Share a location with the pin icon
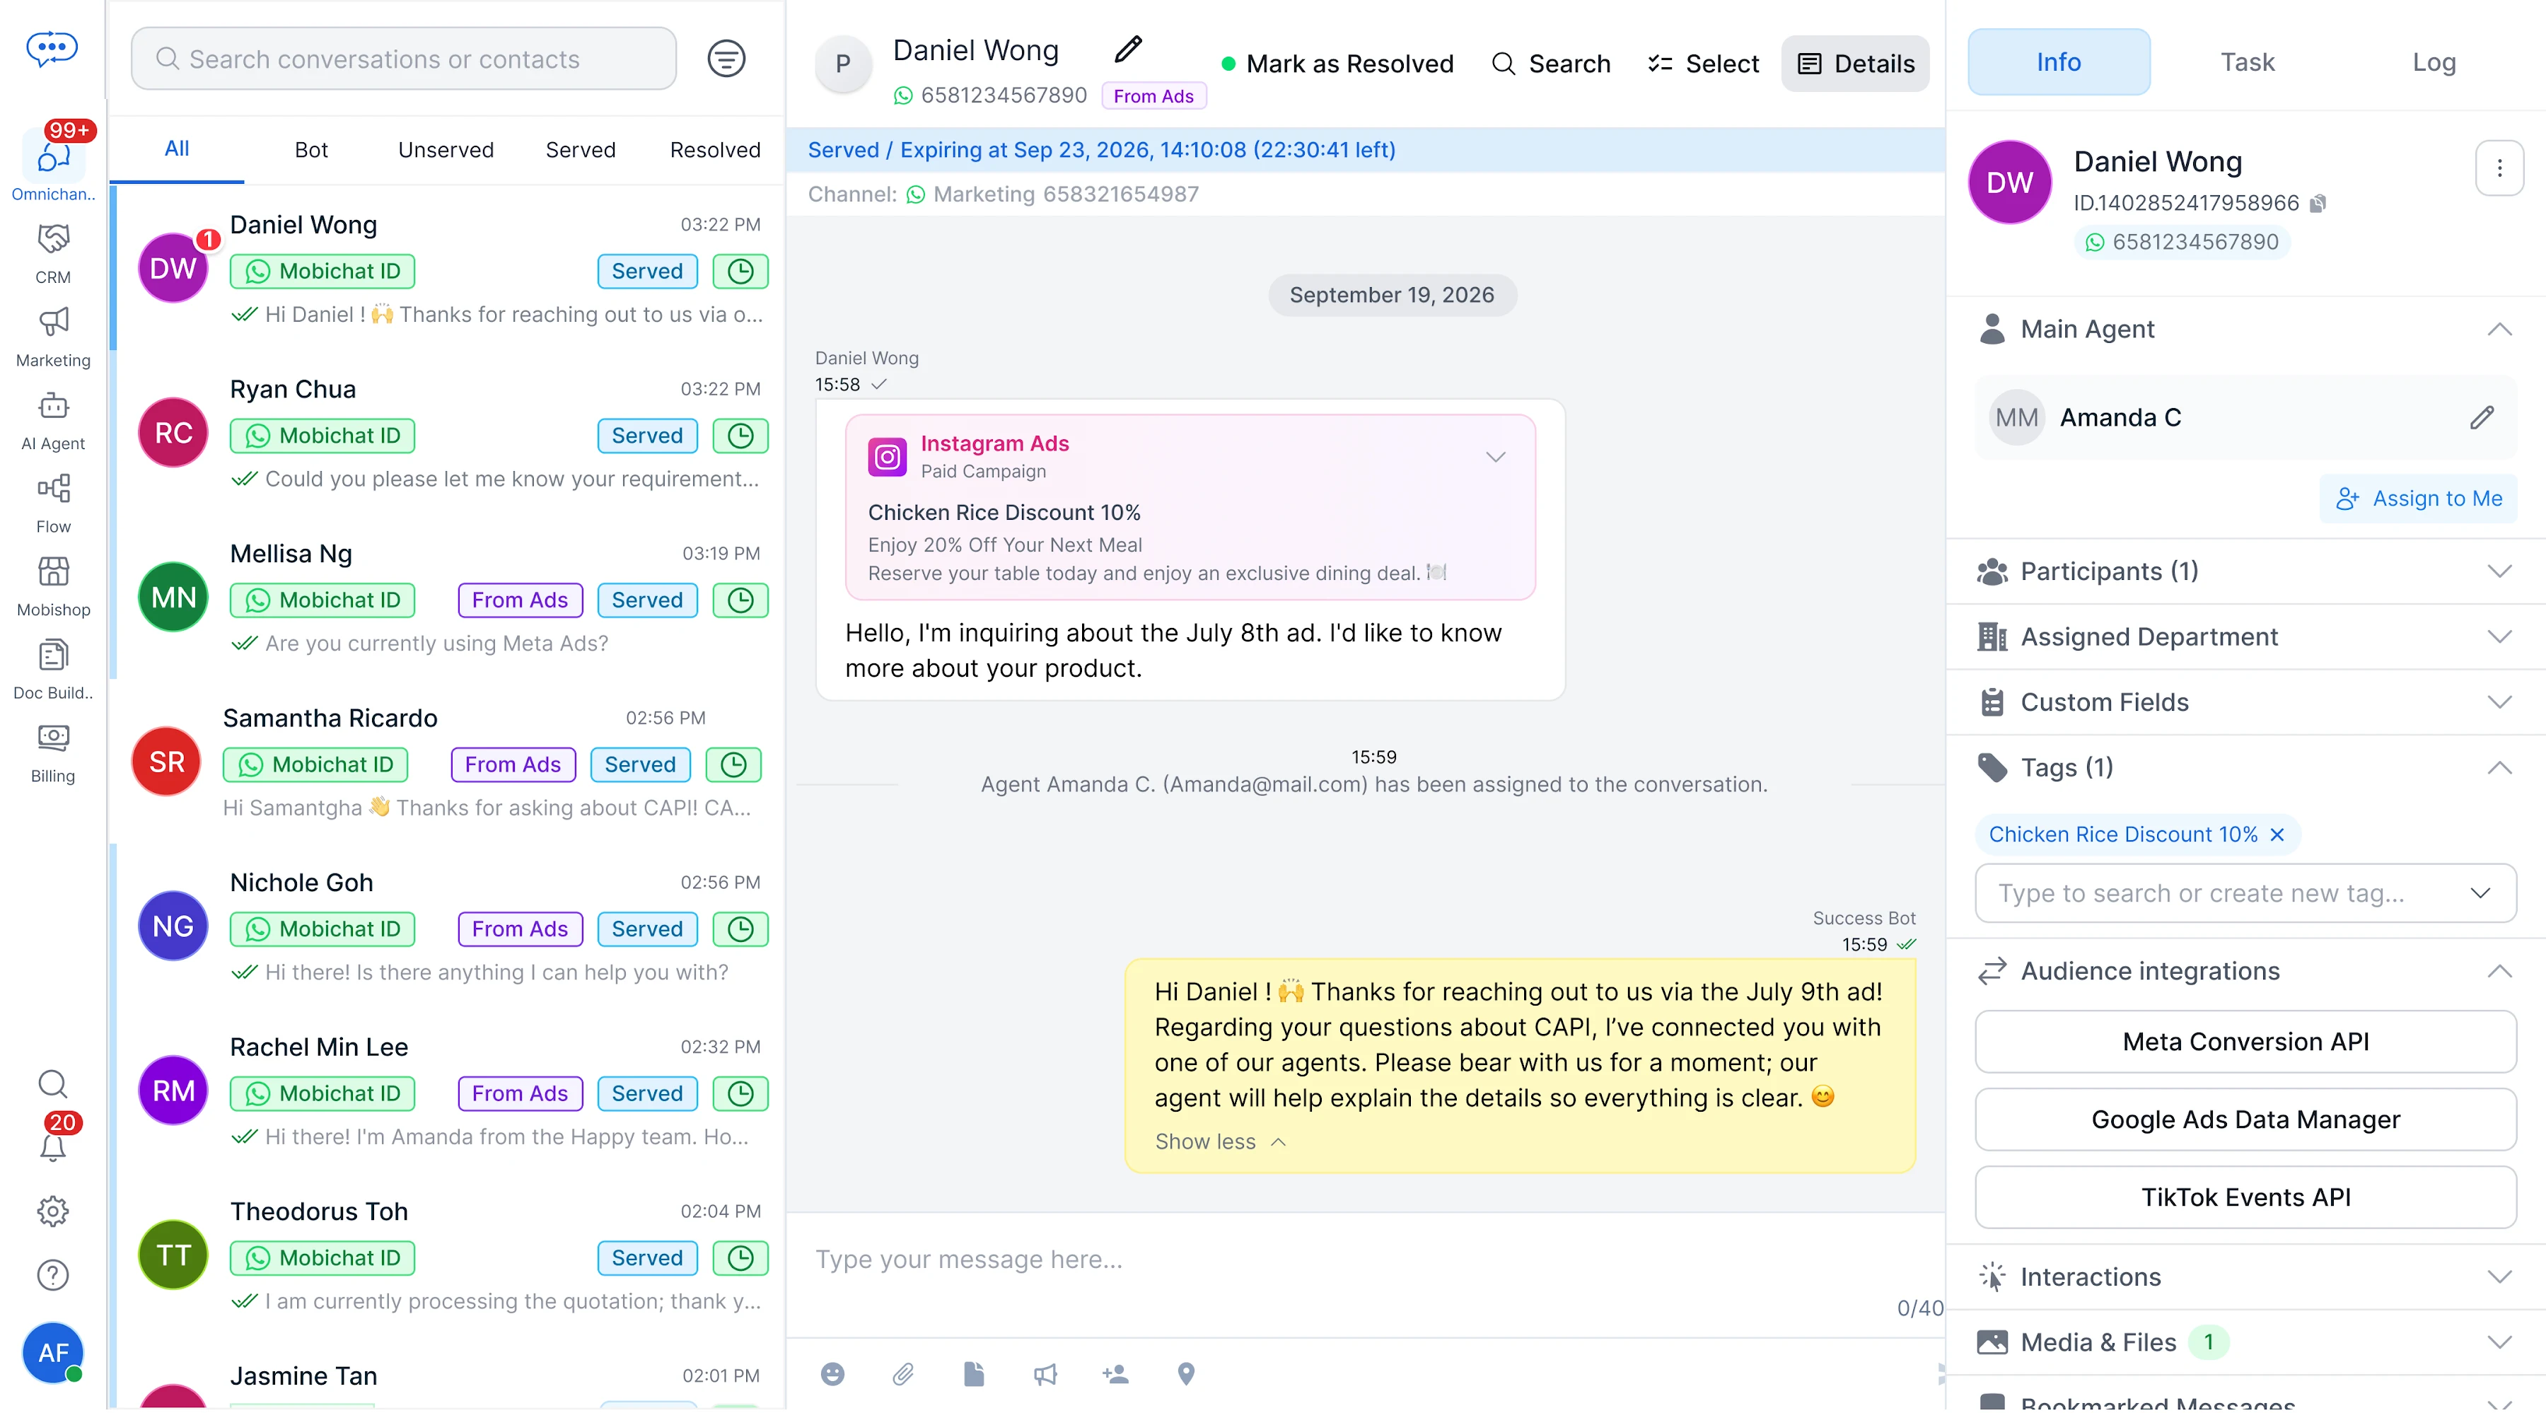 coord(1186,1375)
